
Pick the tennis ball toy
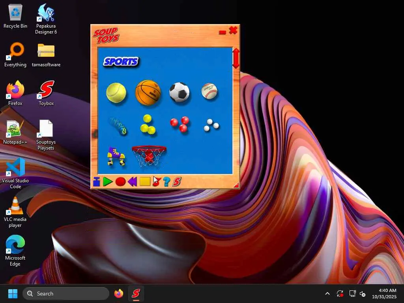click(x=116, y=93)
